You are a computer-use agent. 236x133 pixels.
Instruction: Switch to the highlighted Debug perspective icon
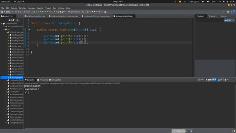click(x=234, y=12)
